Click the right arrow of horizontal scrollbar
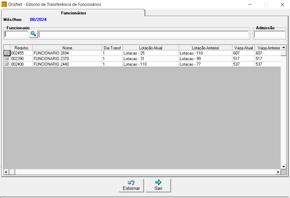 click(x=278, y=172)
